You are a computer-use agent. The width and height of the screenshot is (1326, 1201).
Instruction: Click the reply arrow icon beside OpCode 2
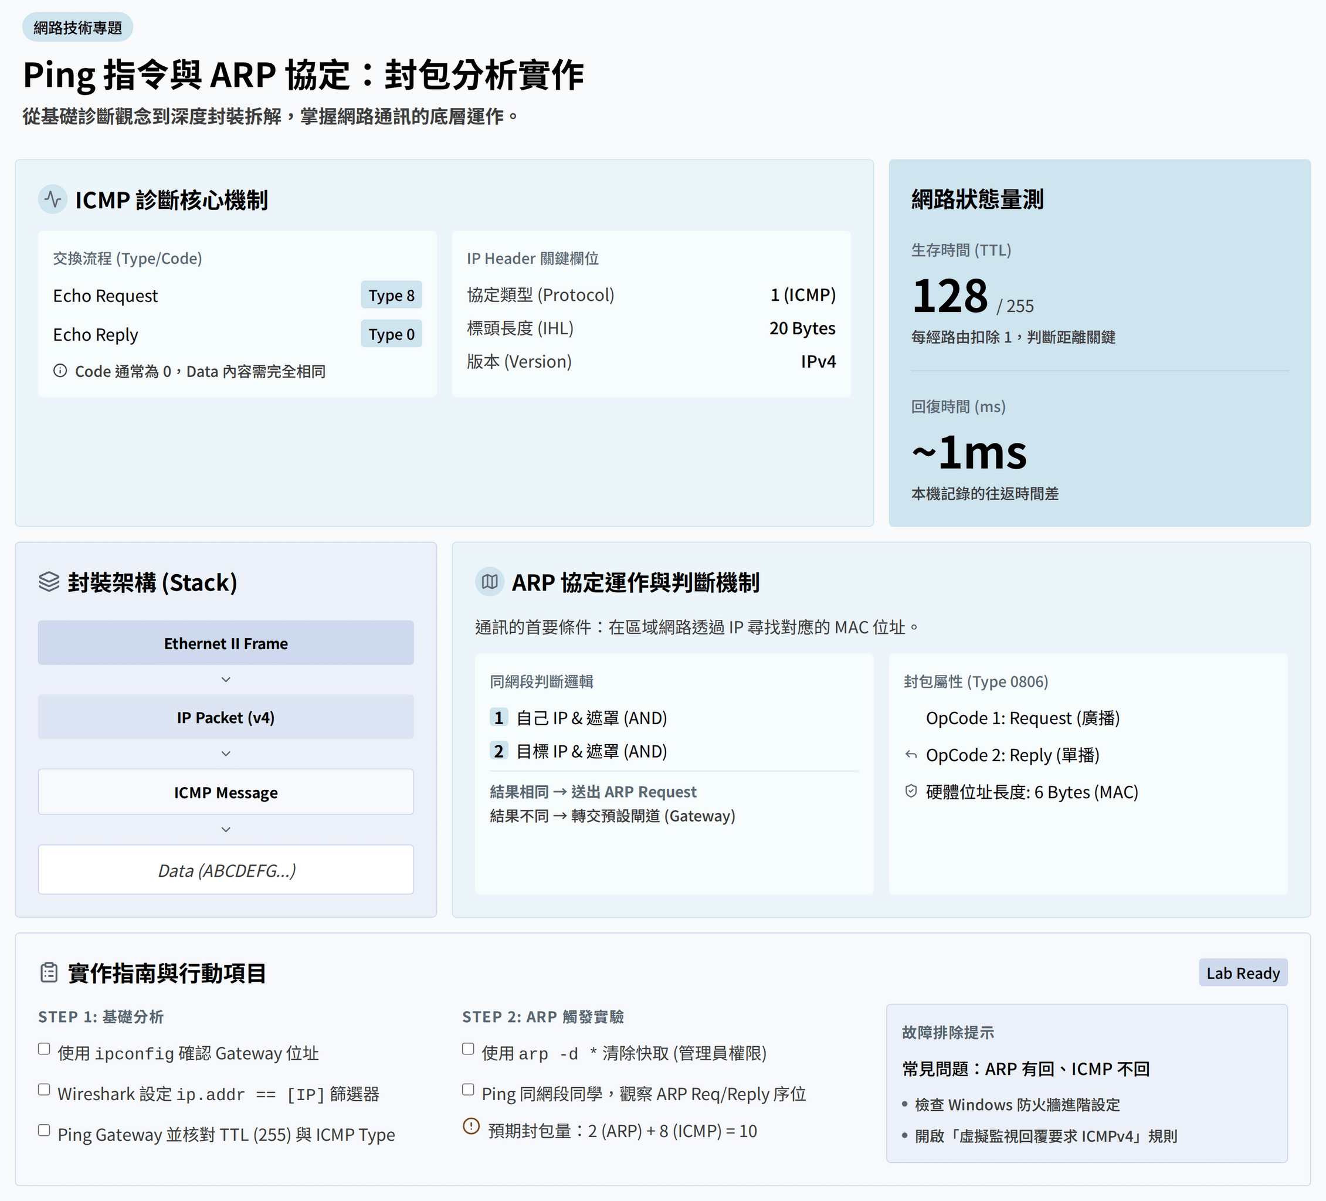pyautogui.click(x=911, y=754)
